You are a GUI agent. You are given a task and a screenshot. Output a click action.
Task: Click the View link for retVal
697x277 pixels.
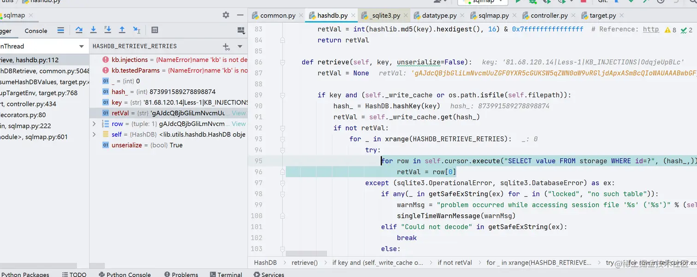(239, 113)
